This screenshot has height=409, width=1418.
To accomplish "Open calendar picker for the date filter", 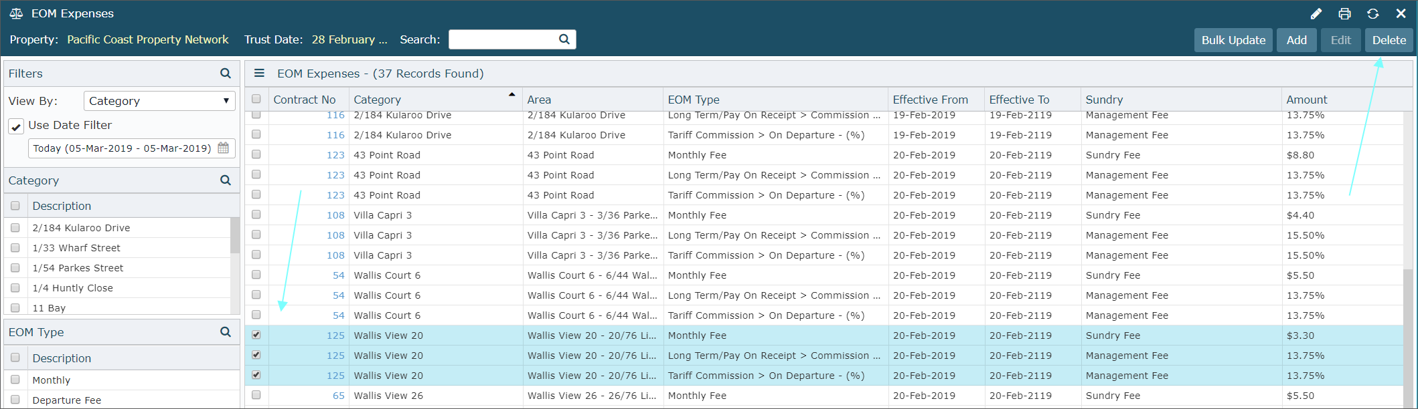I will coord(224,148).
